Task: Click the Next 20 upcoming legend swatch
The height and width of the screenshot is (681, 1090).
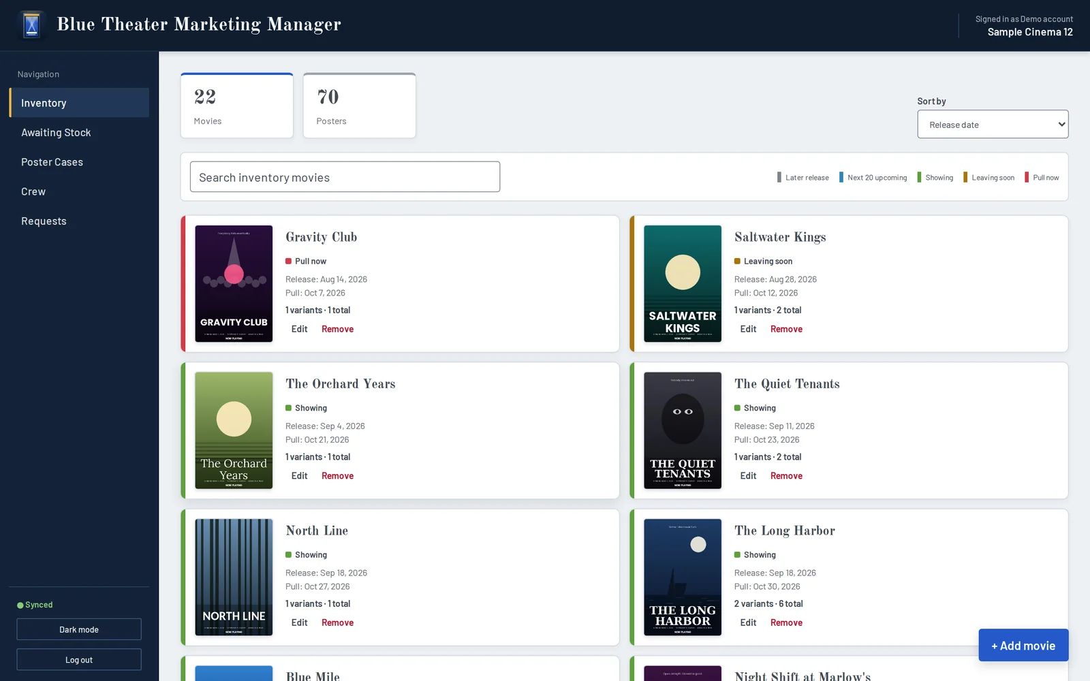Action: (x=841, y=177)
